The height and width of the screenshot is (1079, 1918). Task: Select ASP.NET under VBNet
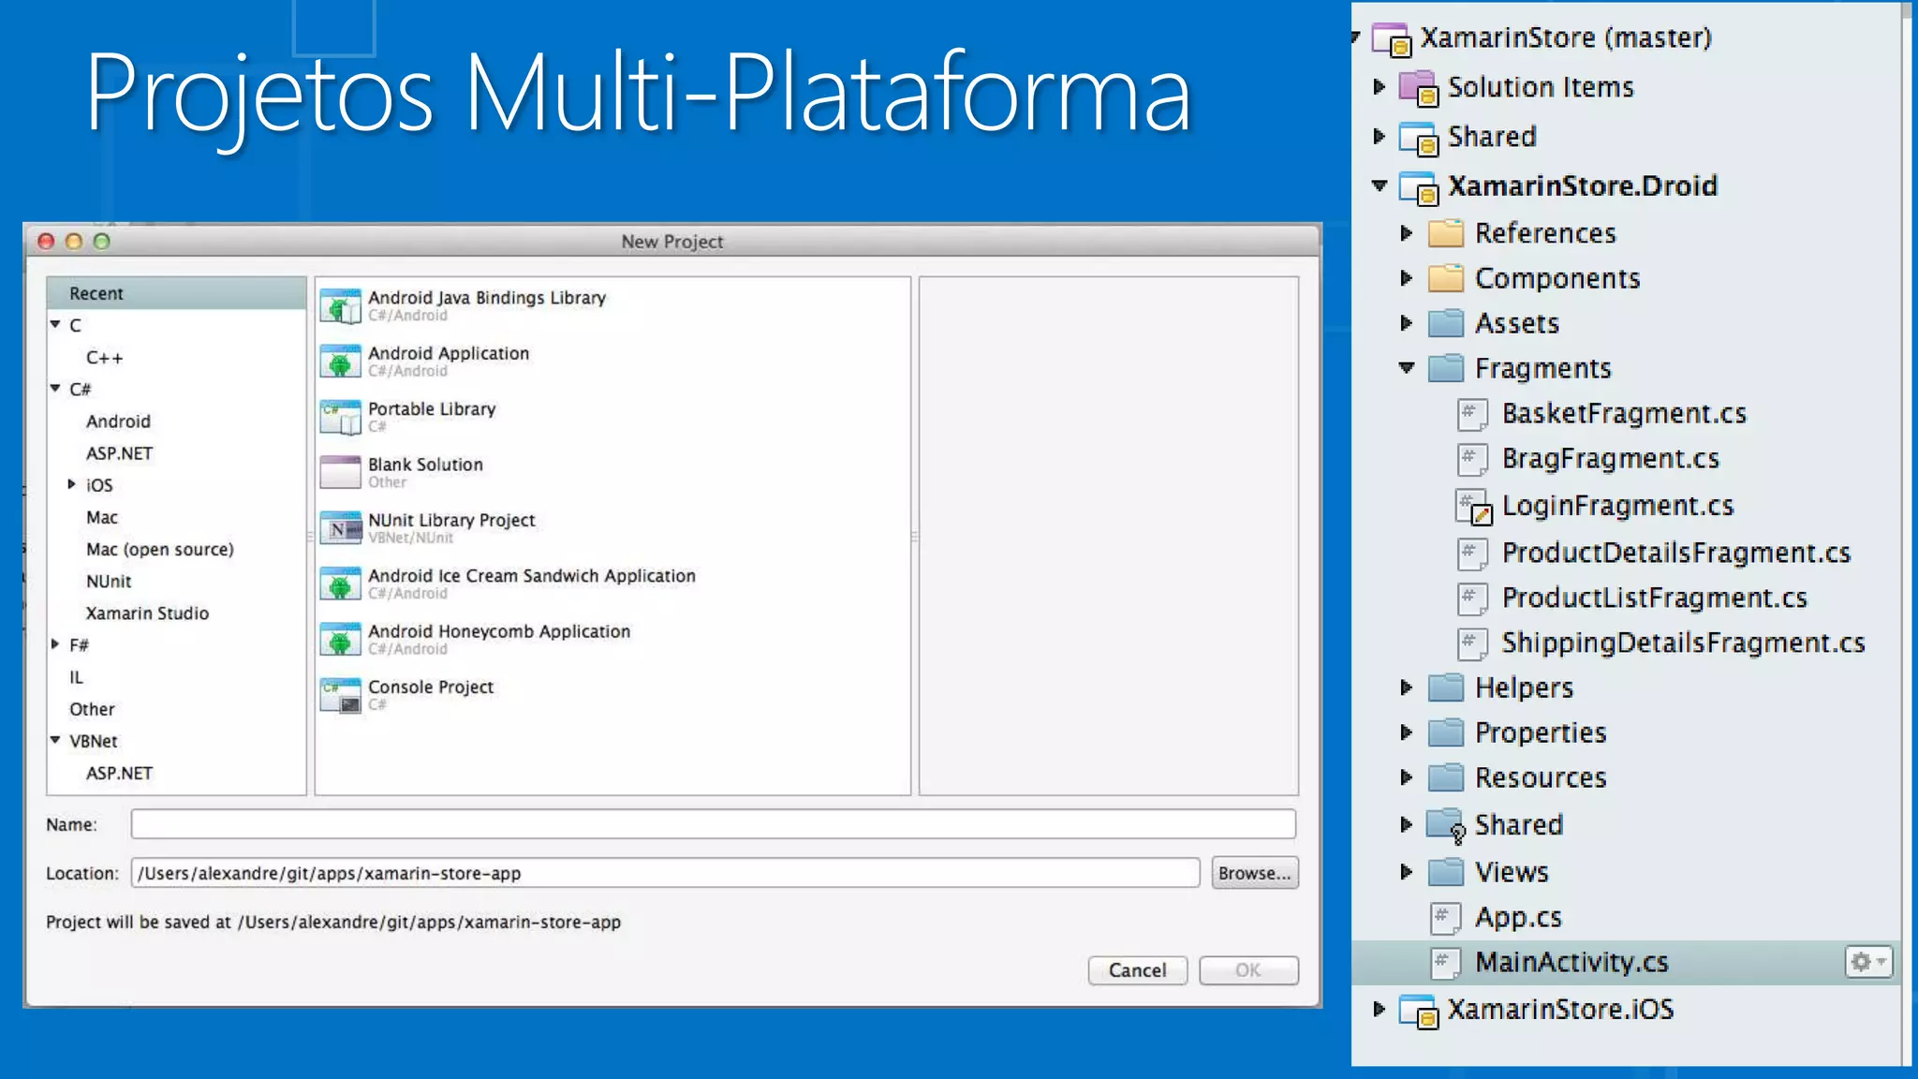[x=119, y=774]
